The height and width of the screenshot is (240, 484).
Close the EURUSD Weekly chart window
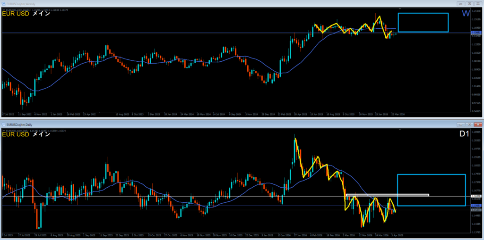[478, 4]
